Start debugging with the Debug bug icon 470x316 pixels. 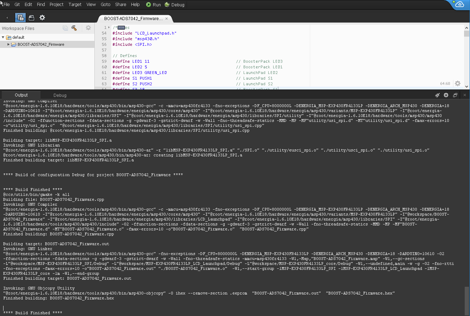174,5
